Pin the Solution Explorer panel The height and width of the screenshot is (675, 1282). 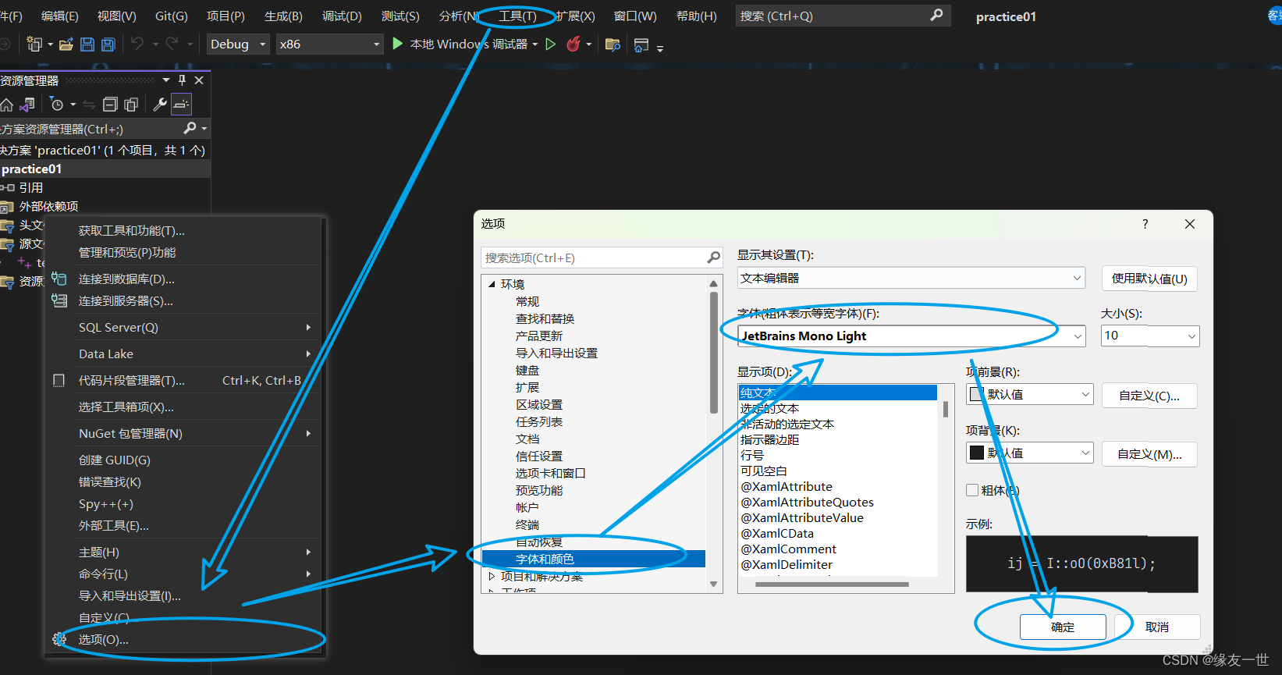183,80
